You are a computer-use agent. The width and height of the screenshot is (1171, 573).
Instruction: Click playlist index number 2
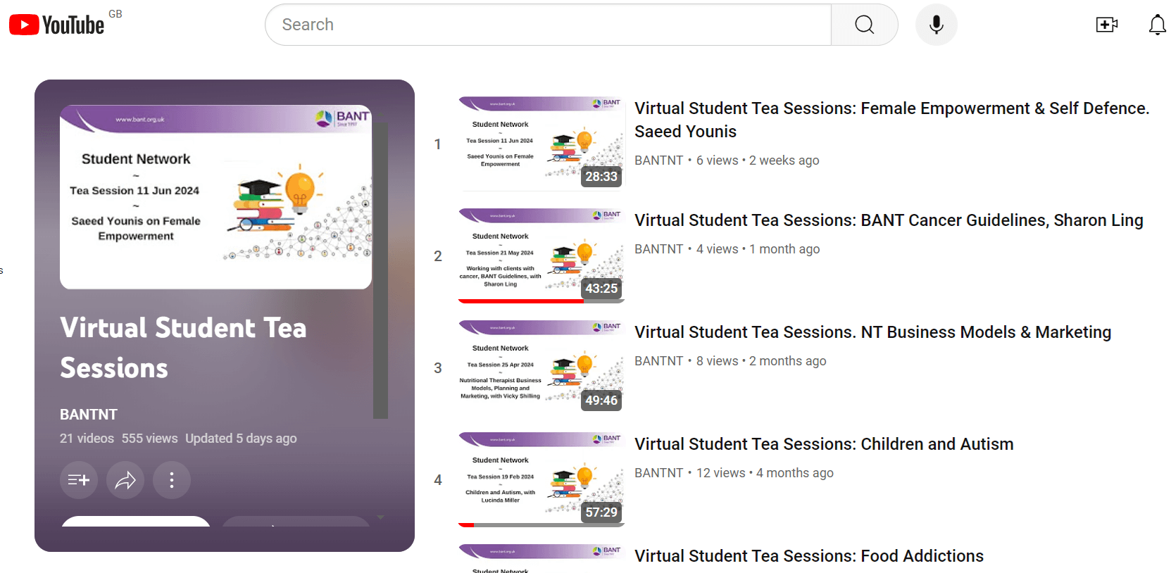438,256
